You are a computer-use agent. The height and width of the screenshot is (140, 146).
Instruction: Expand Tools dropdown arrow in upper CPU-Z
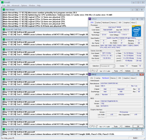pyautogui.click(x=121, y=71)
